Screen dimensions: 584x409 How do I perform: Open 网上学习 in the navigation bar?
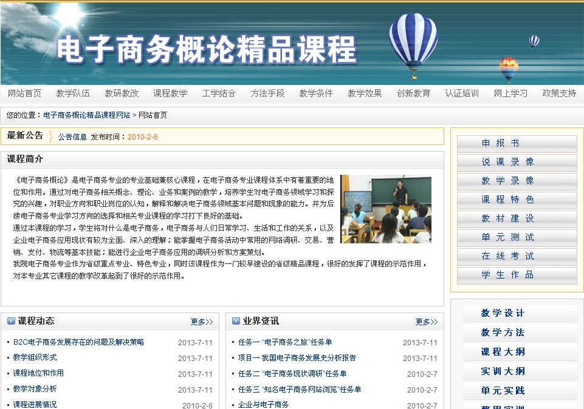pos(510,93)
